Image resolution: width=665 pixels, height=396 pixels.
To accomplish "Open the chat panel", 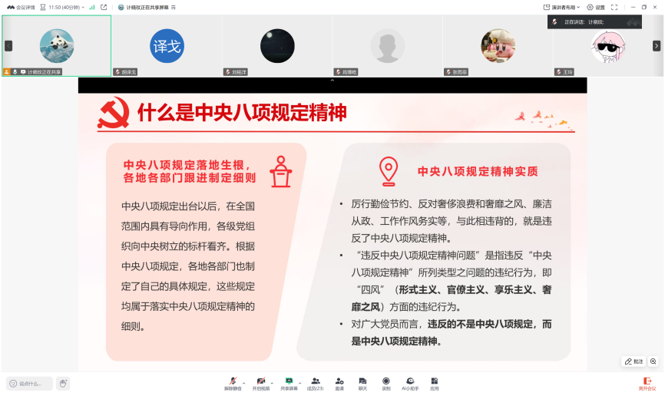I will pyautogui.click(x=362, y=382).
